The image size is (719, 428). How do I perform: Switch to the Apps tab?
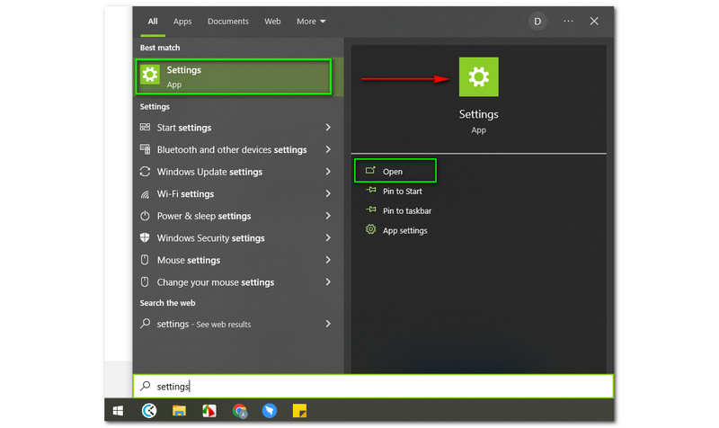pos(182,21)
